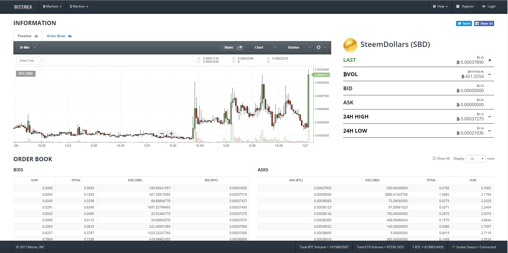Click bid size 1697.32799660
Screen dimensions: 508x253
tap(159, 207)
